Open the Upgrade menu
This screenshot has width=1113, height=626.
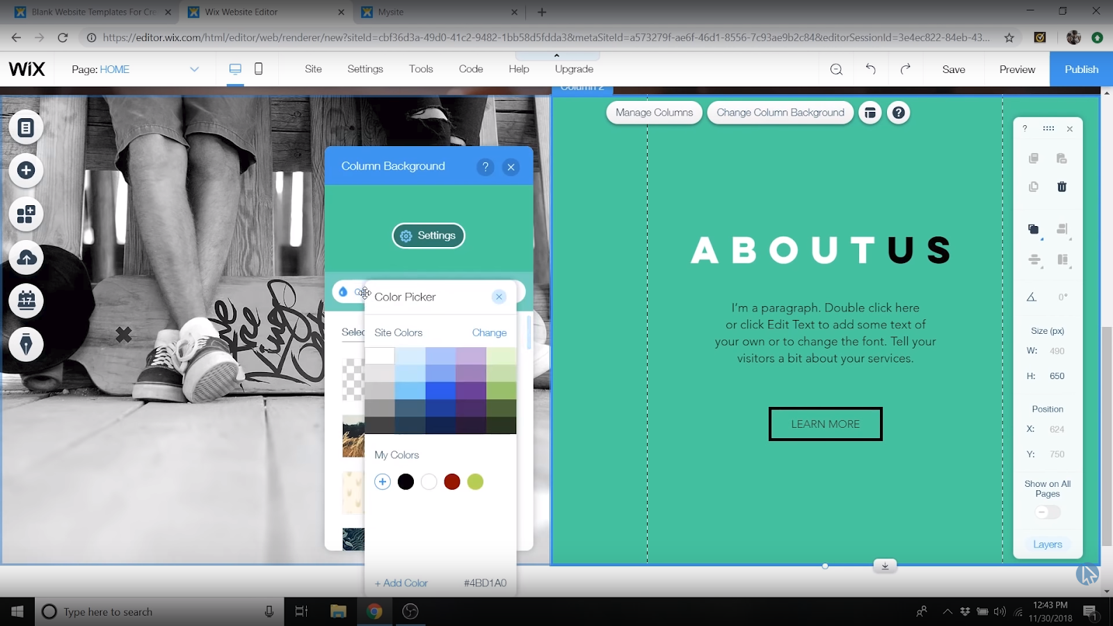click(x=574, y=69)
